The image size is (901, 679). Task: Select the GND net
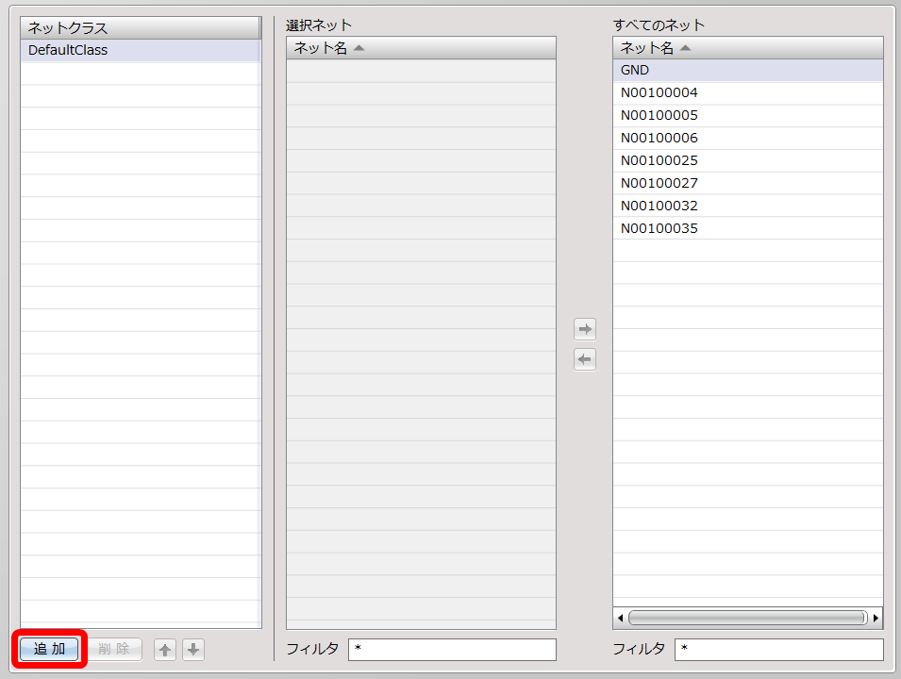(635, 71)
